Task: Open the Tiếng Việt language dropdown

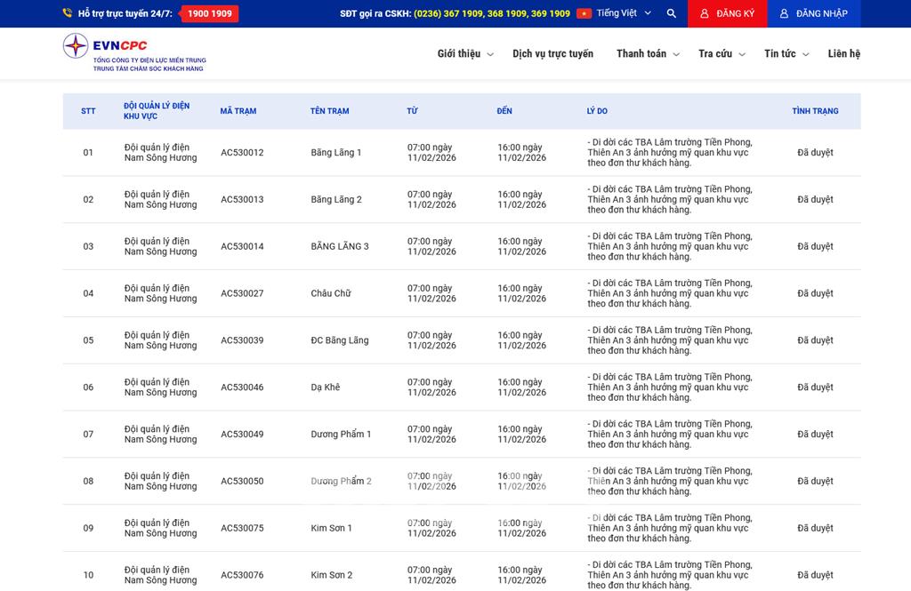Action: tap(624, 13)
